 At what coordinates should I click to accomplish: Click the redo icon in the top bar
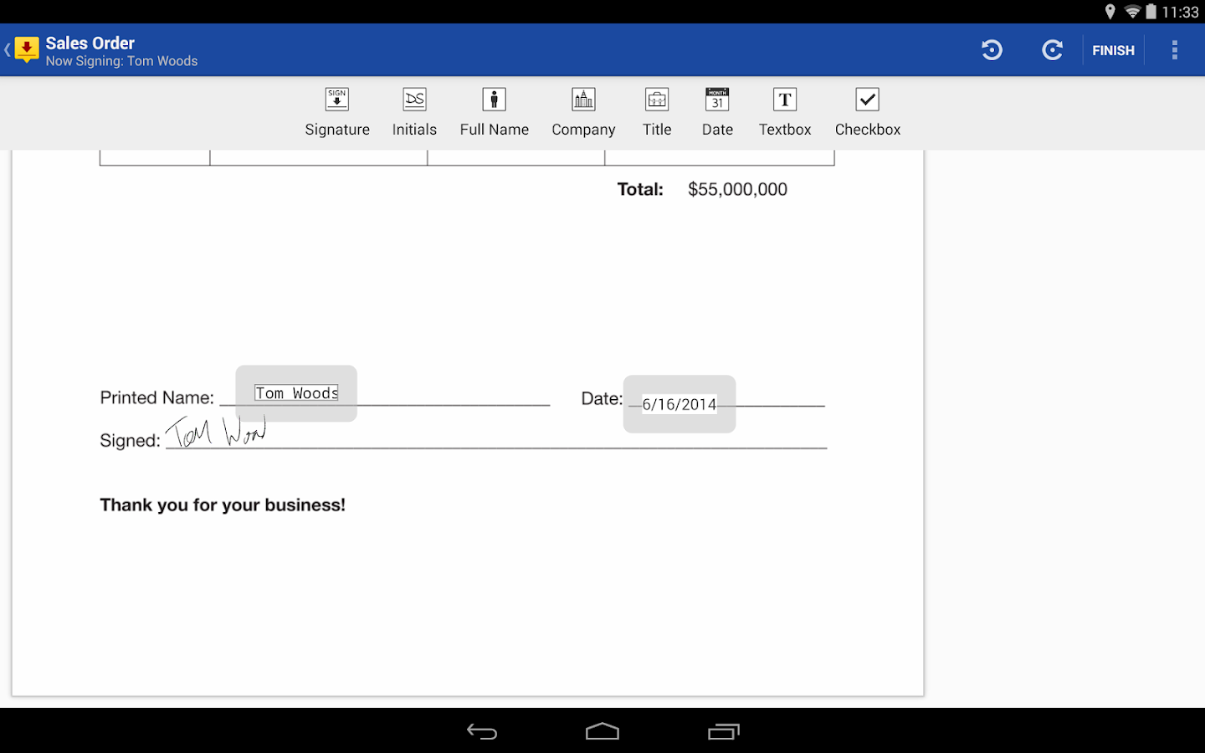(1052, 49)
